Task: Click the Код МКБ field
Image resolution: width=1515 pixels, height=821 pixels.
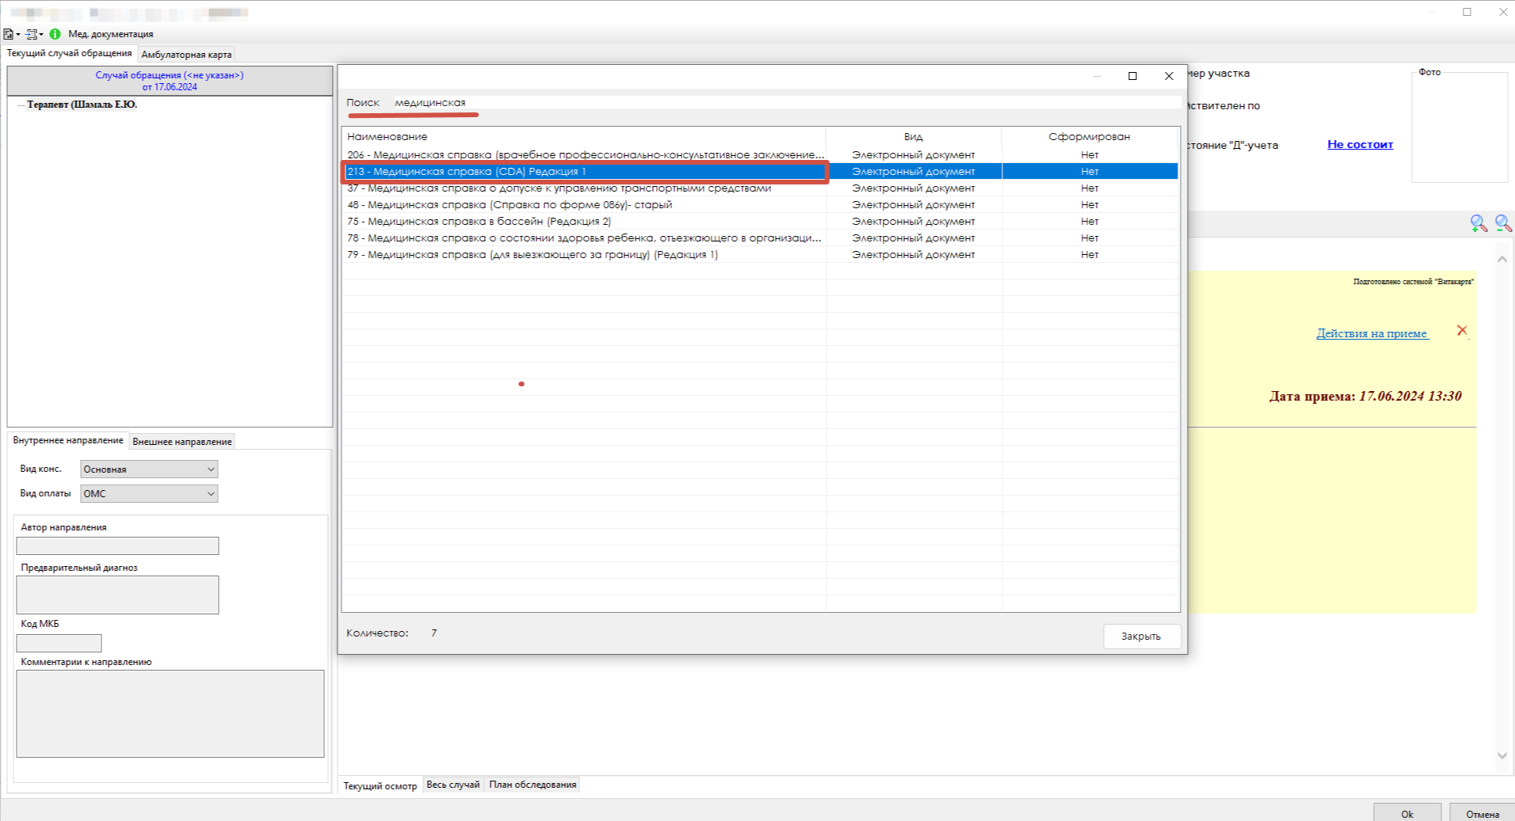Action: tap(59, 643)
